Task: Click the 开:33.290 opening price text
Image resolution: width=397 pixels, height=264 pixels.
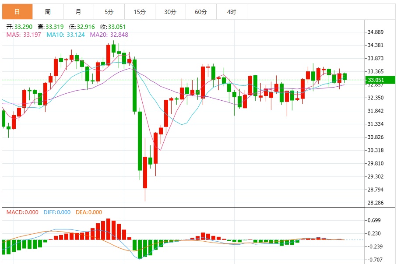Action: click(20, 27)
